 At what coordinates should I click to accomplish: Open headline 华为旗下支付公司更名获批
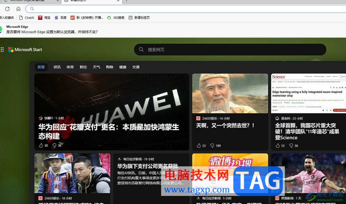(x=148, y=166)
